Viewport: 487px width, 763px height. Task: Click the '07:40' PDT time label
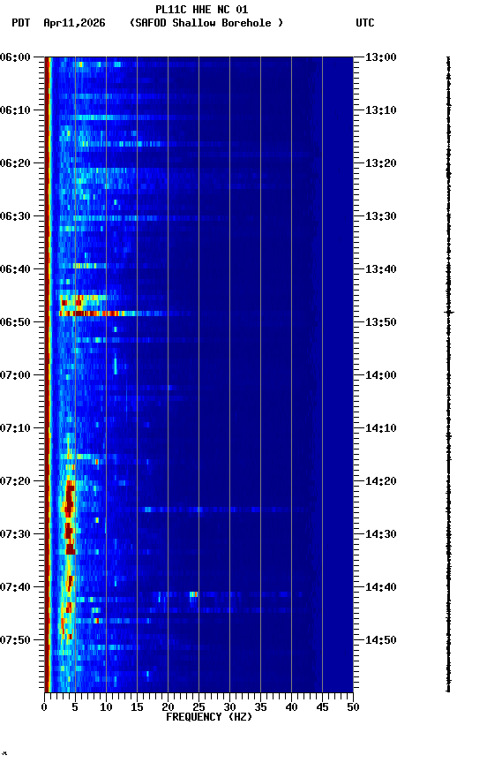15,587
